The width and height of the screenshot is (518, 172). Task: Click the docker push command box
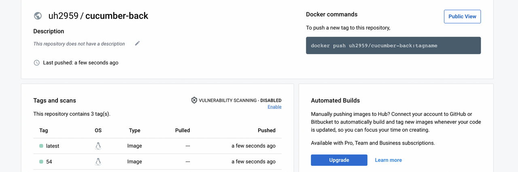393,46
